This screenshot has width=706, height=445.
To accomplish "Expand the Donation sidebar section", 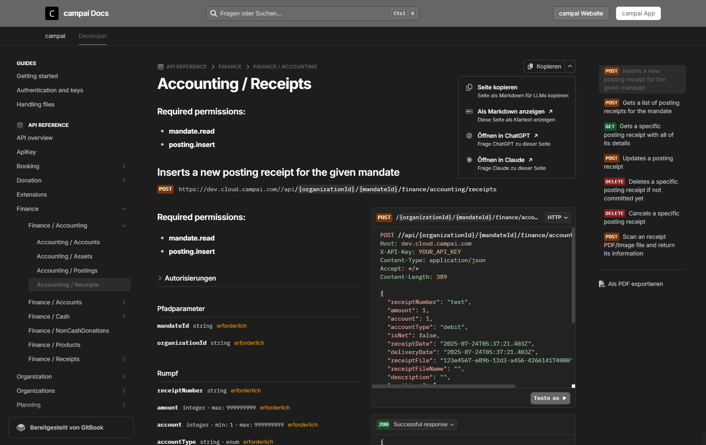I will click(x=124, y=180).
